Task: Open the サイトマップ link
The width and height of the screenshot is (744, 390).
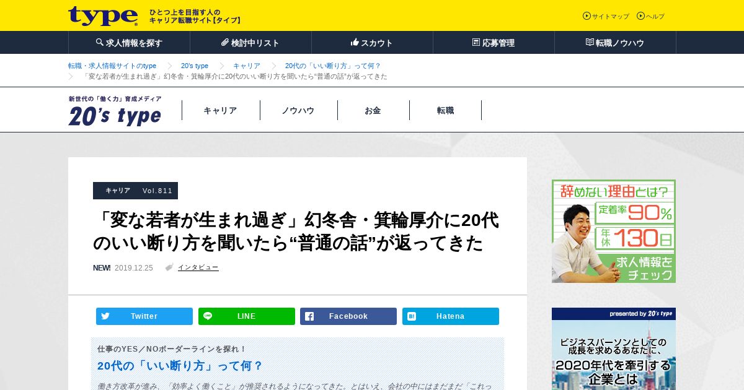Action: coord(610,17)
